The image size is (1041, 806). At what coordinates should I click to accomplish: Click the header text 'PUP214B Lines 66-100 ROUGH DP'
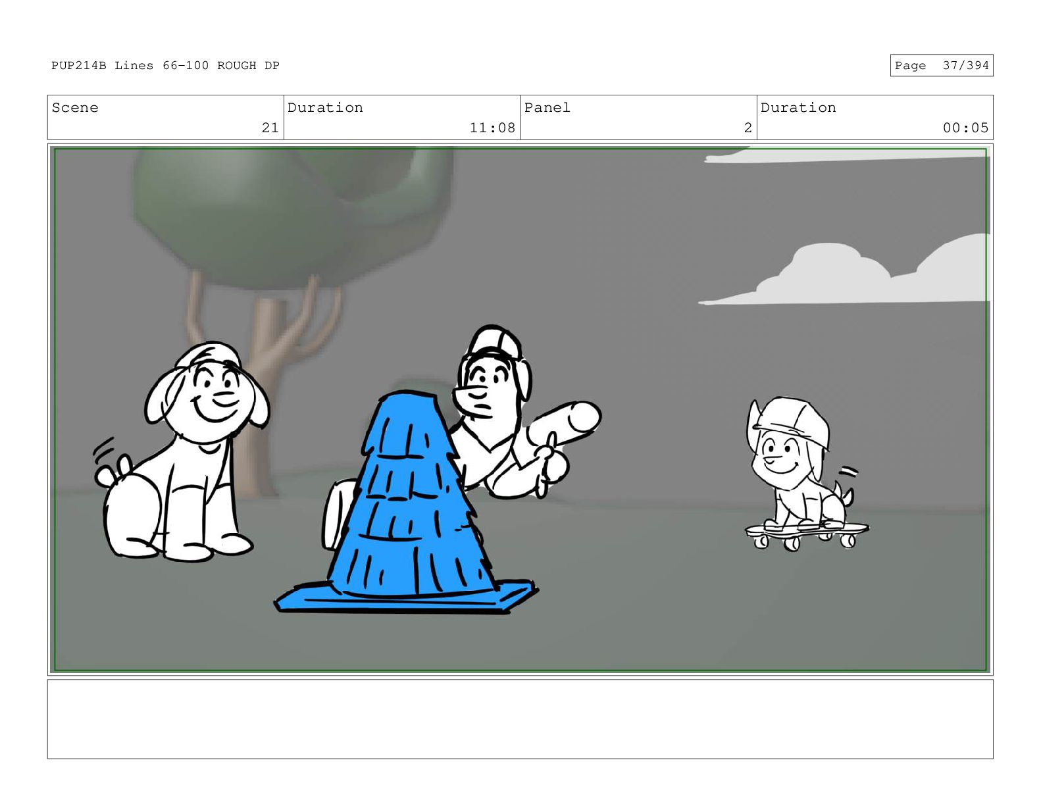pos(165,66)
